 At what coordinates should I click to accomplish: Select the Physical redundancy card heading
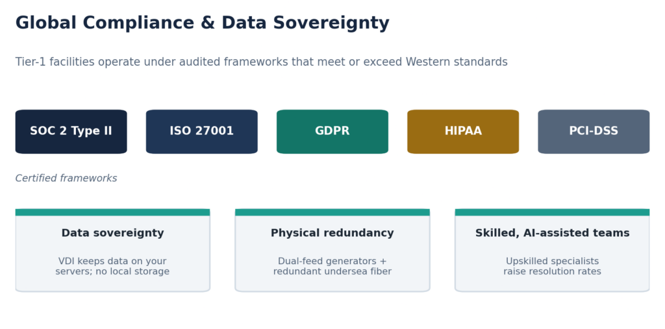tap(332, 233)
